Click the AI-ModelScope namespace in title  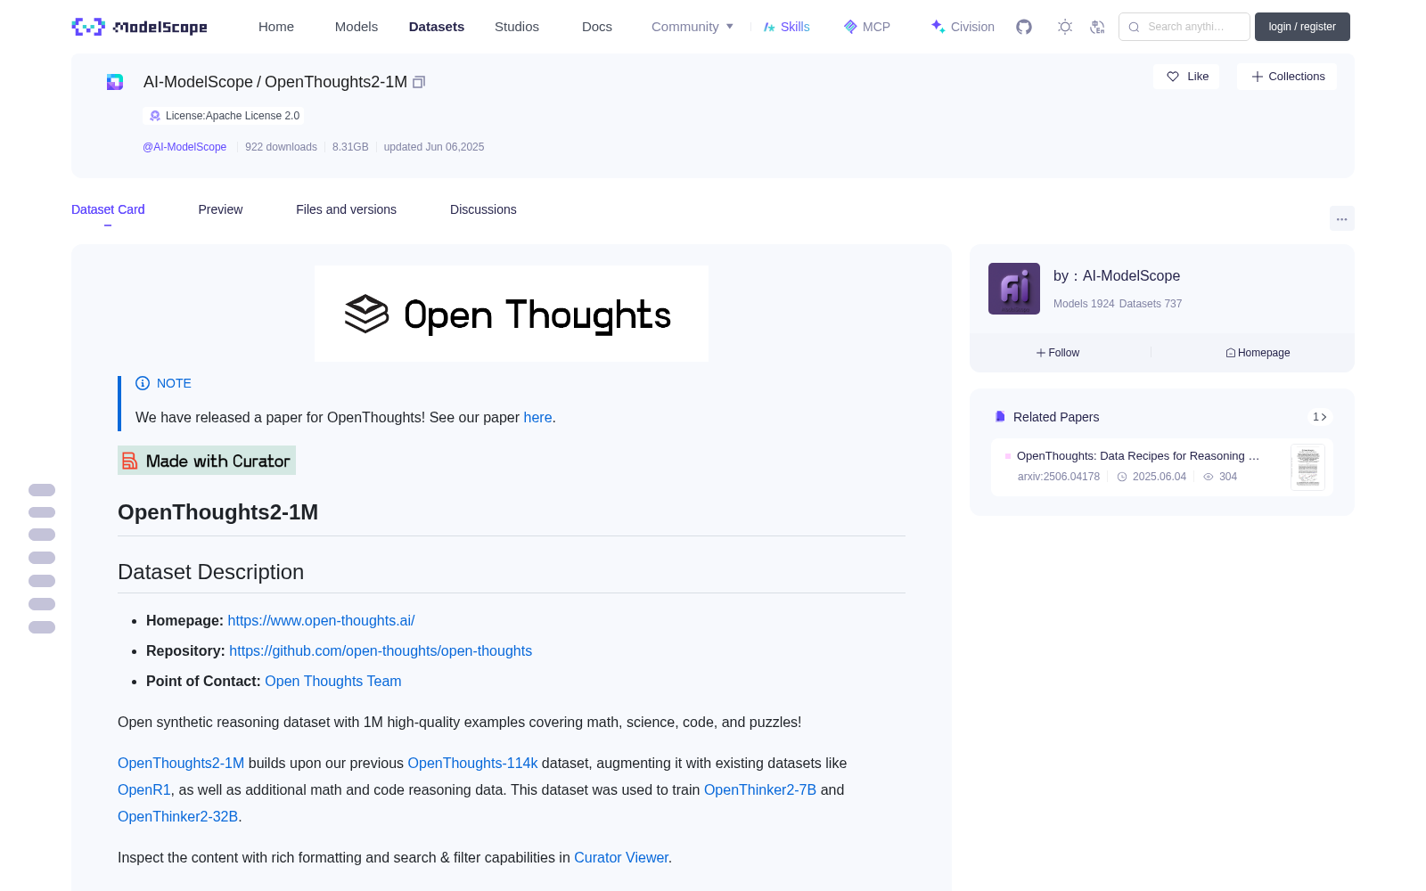[x=198, y=82]
